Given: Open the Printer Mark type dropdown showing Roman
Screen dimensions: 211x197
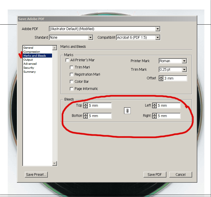Looking at the screenshot, I should coord(173,61).
